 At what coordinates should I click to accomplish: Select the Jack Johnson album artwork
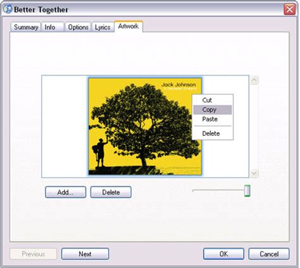145,126
